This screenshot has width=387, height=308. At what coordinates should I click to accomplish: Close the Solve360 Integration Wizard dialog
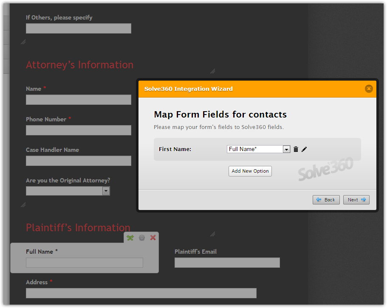click(368, 89)
